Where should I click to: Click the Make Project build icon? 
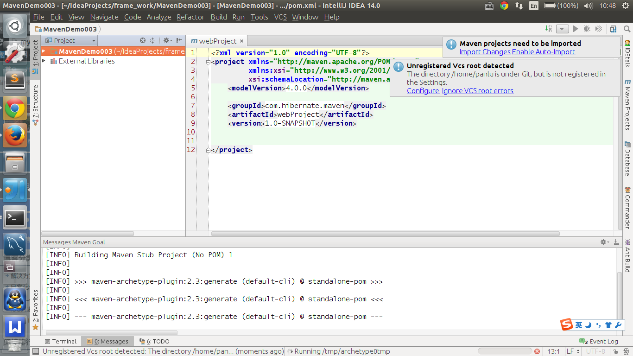click(x=549, y=29)
